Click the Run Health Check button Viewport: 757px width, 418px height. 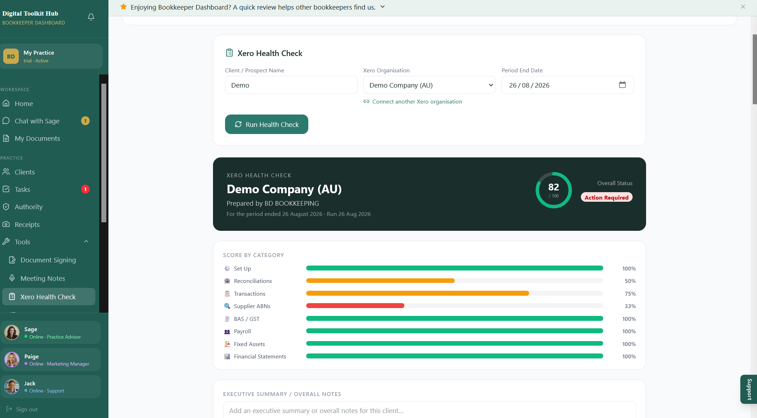(x=267, y=124)
